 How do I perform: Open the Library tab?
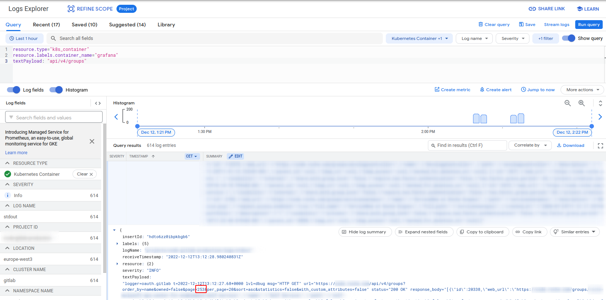coord(166,25)
